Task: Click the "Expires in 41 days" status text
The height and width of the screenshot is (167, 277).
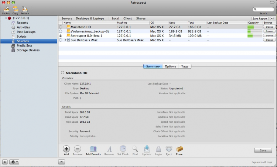Action: point(262,162)
